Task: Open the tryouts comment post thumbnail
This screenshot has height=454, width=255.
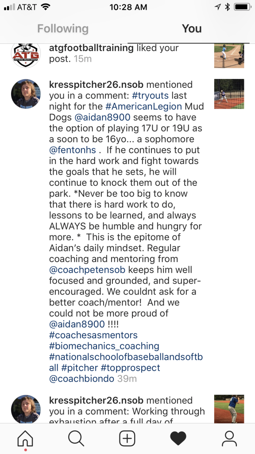Action: (229, 94)
